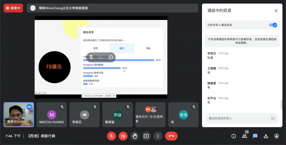Image resolution: width=286 pixels, height=145 pixels.
Task: Open host controls shield icon
Action: click(x=276, y=136)
